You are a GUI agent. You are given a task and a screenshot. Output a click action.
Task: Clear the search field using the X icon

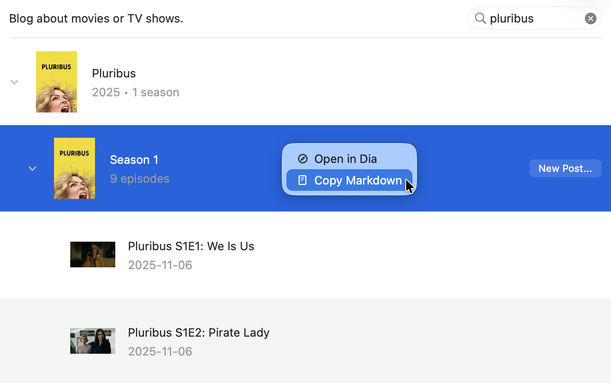point(590,18)
